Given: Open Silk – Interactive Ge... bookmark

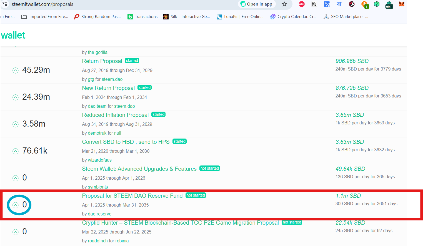Looking at the screenshot, I should [x=186, y=17].
